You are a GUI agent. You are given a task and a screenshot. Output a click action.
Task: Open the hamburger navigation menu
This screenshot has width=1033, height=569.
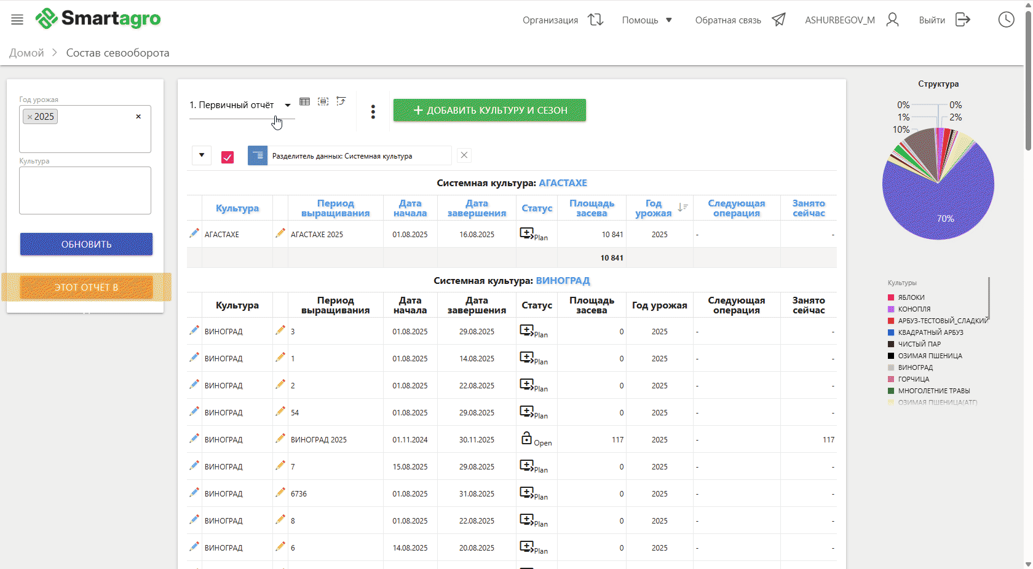tap(17, 20)
